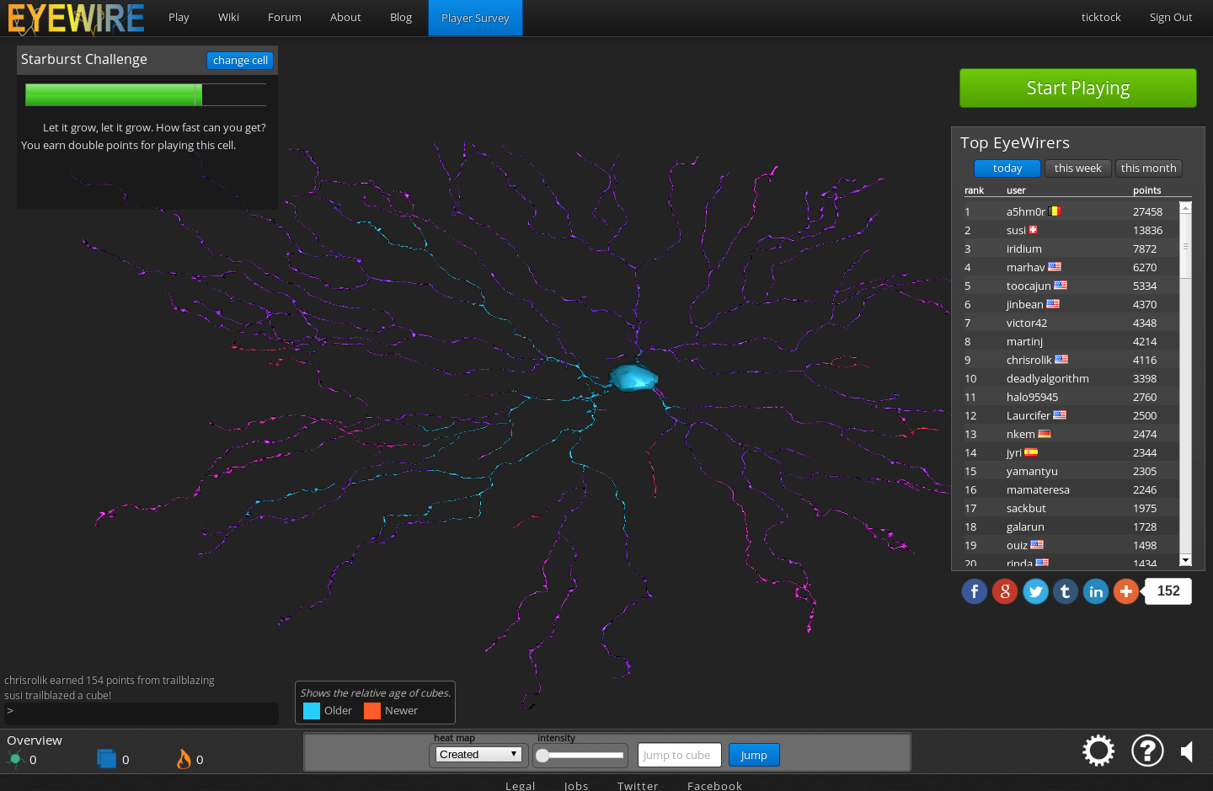
Task: Visit the Blog
Action: (401, 18)
